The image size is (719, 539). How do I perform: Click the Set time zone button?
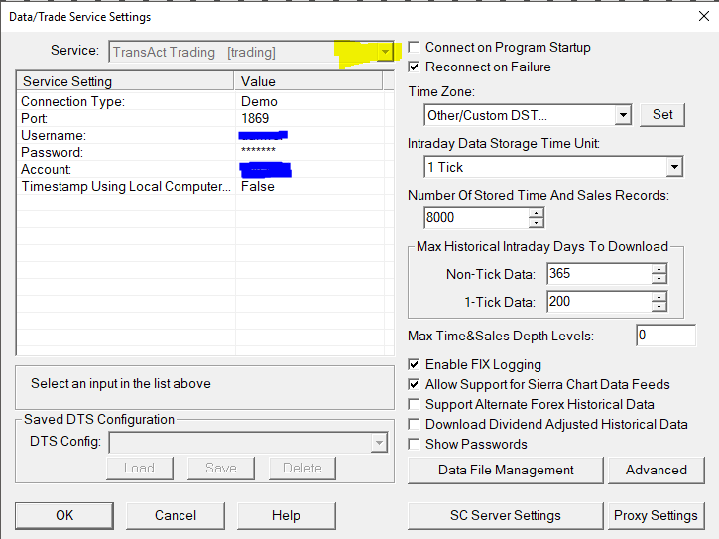[662, 115]
